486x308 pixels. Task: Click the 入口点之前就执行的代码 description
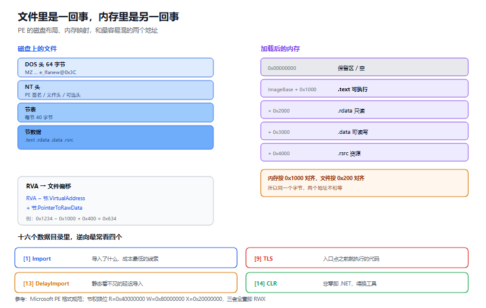point(351,259)
